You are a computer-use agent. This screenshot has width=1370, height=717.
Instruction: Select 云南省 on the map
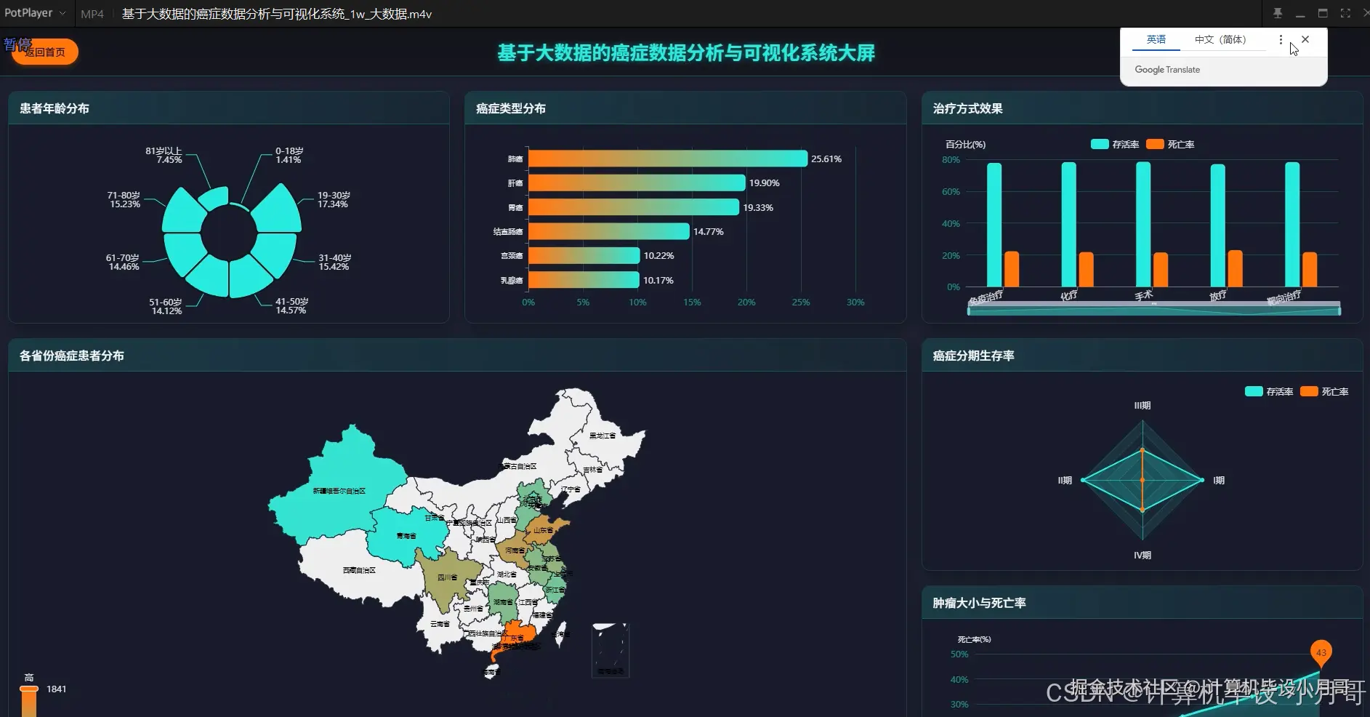pos(440,625)
